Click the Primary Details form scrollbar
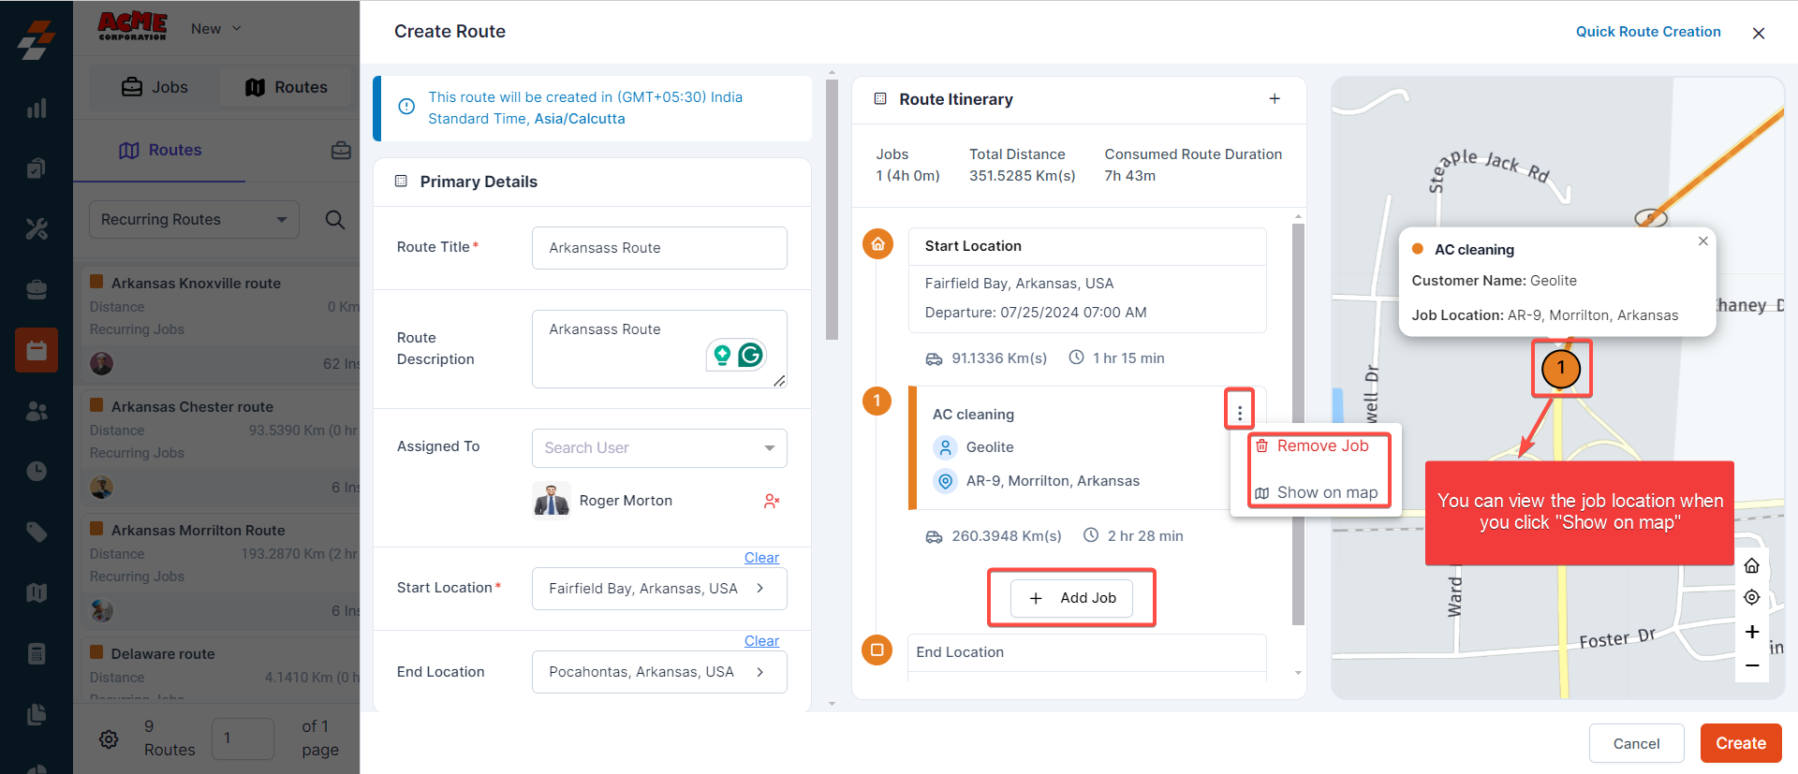 coord(832,210)
